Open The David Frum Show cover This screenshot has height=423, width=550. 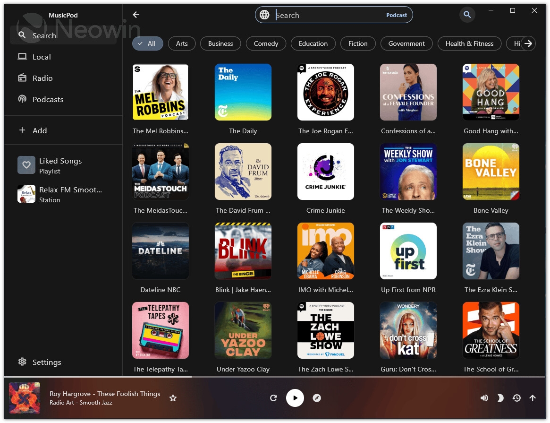pyautogui.click(x=243, y=171)
